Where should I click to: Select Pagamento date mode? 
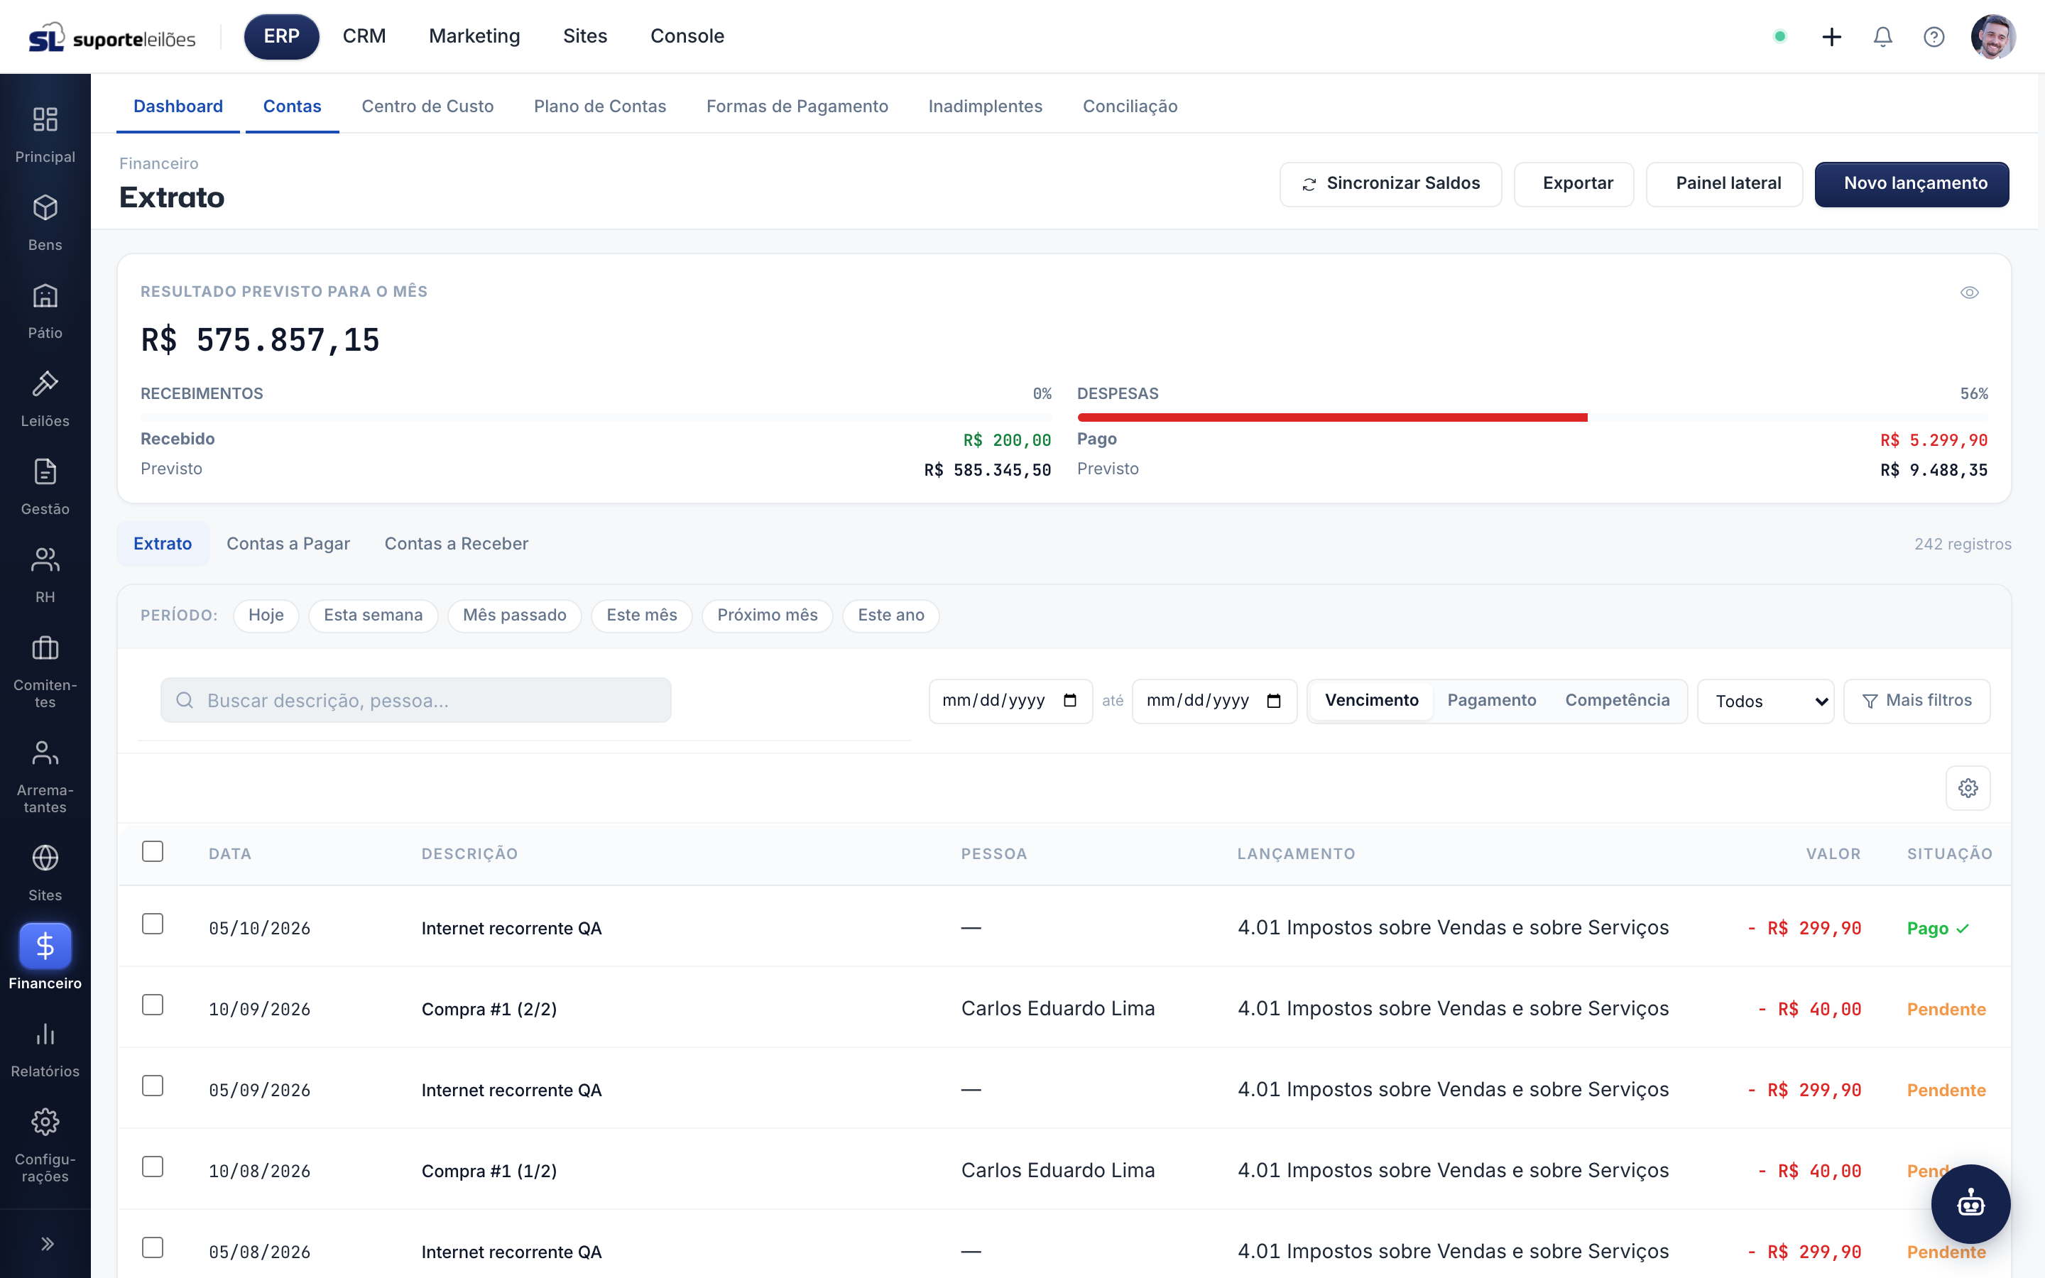click(x=1491, y=700)
